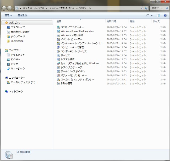Go forward with the Forward arrow button
This screenshot has width=170, height=161.
tap(10, 8)
